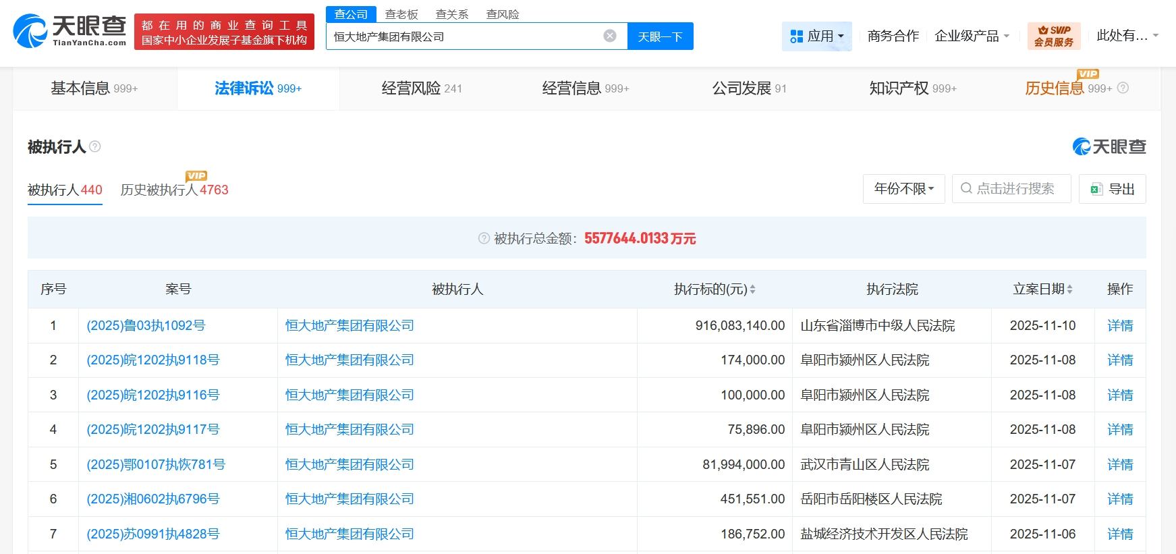Viewport: 1176px width, 554px height.
Task: Open the 经营风险 tab
Action: tap(422, 88)
